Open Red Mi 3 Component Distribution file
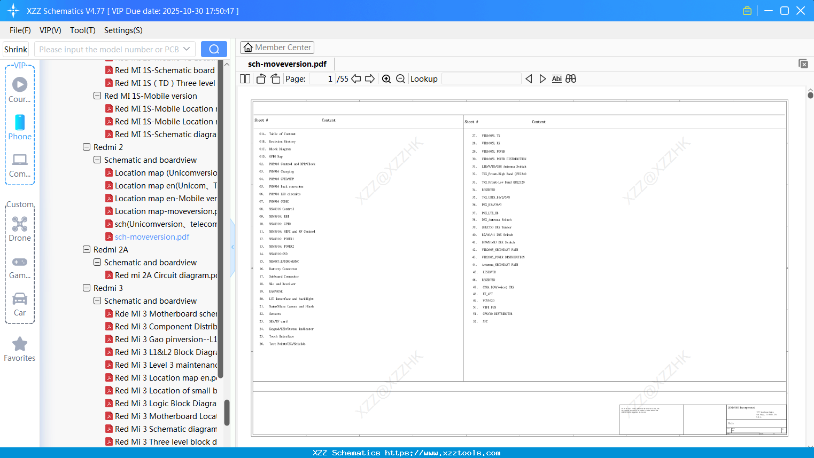The height and width of the screenshot is (458, 814). 161,327
